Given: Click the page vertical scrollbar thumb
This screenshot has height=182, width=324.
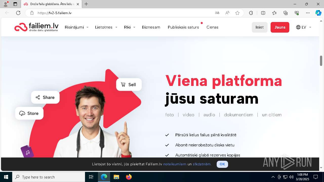Looking at the screenshot, I should click(x=321, y=61).
